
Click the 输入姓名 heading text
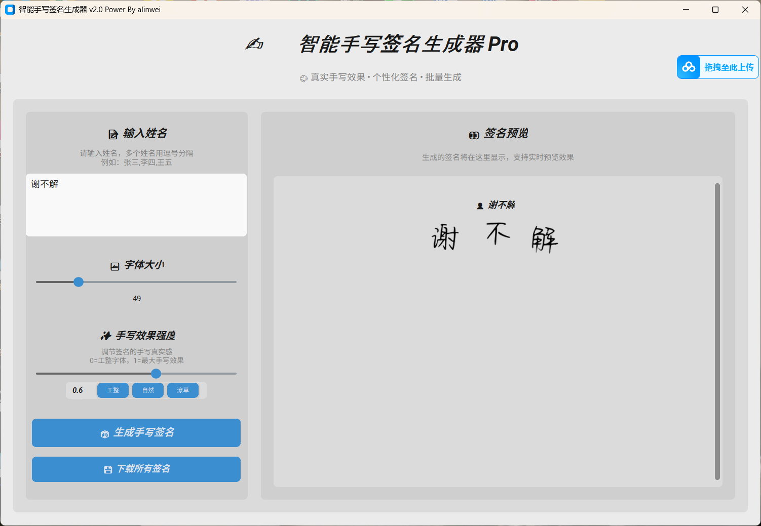coord(145,134)
